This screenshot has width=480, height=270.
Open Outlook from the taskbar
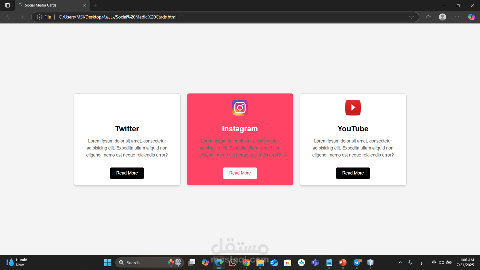[x=274, y=262]
